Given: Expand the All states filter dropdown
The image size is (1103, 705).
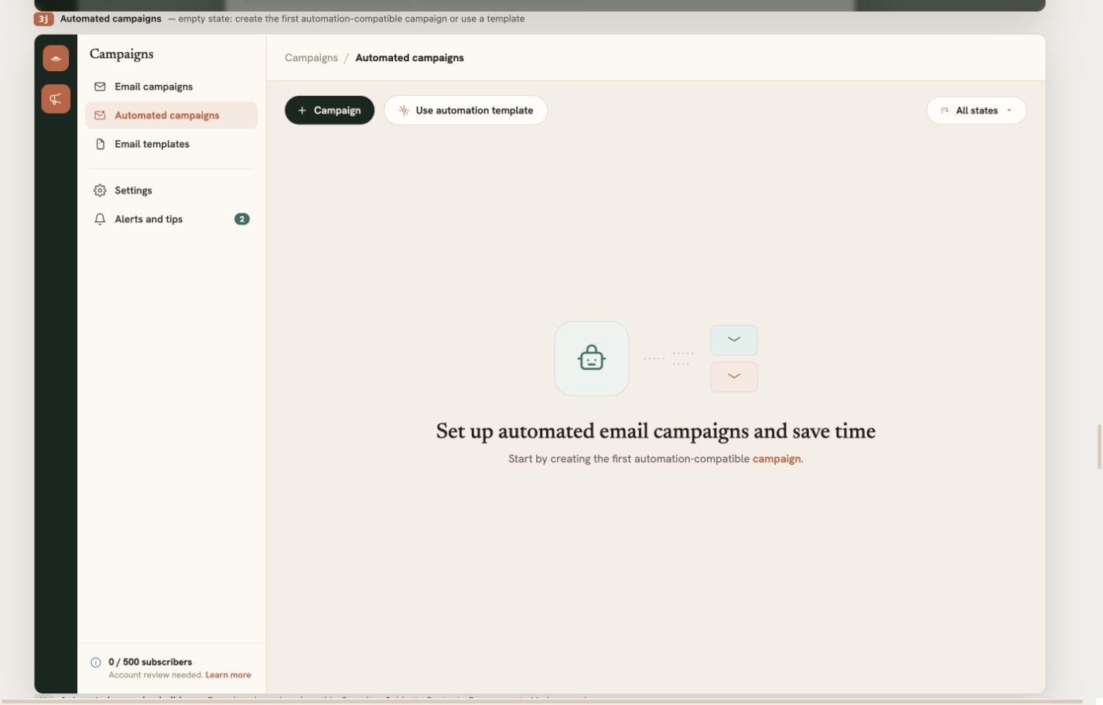Looking at the screenshot, I should click(976, 111).
